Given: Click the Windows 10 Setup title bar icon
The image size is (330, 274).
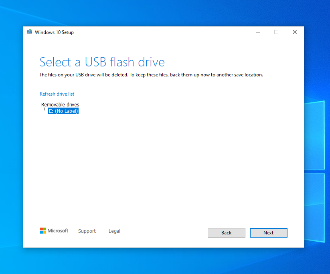Looking at the screenshot, I should pos(29,32).
